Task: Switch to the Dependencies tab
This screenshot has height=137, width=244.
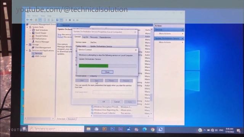Action: click(105, 37)
